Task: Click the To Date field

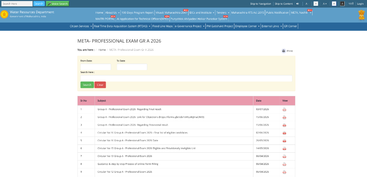Action: [x=132, y=67]
